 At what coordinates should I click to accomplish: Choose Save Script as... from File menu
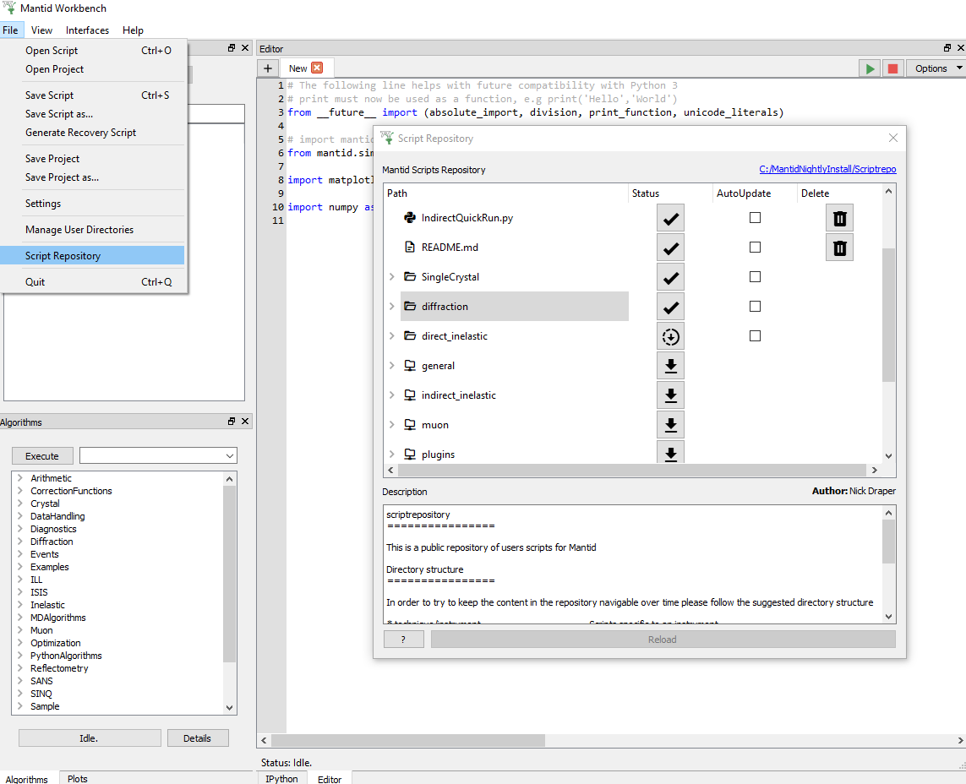[59, 114]
